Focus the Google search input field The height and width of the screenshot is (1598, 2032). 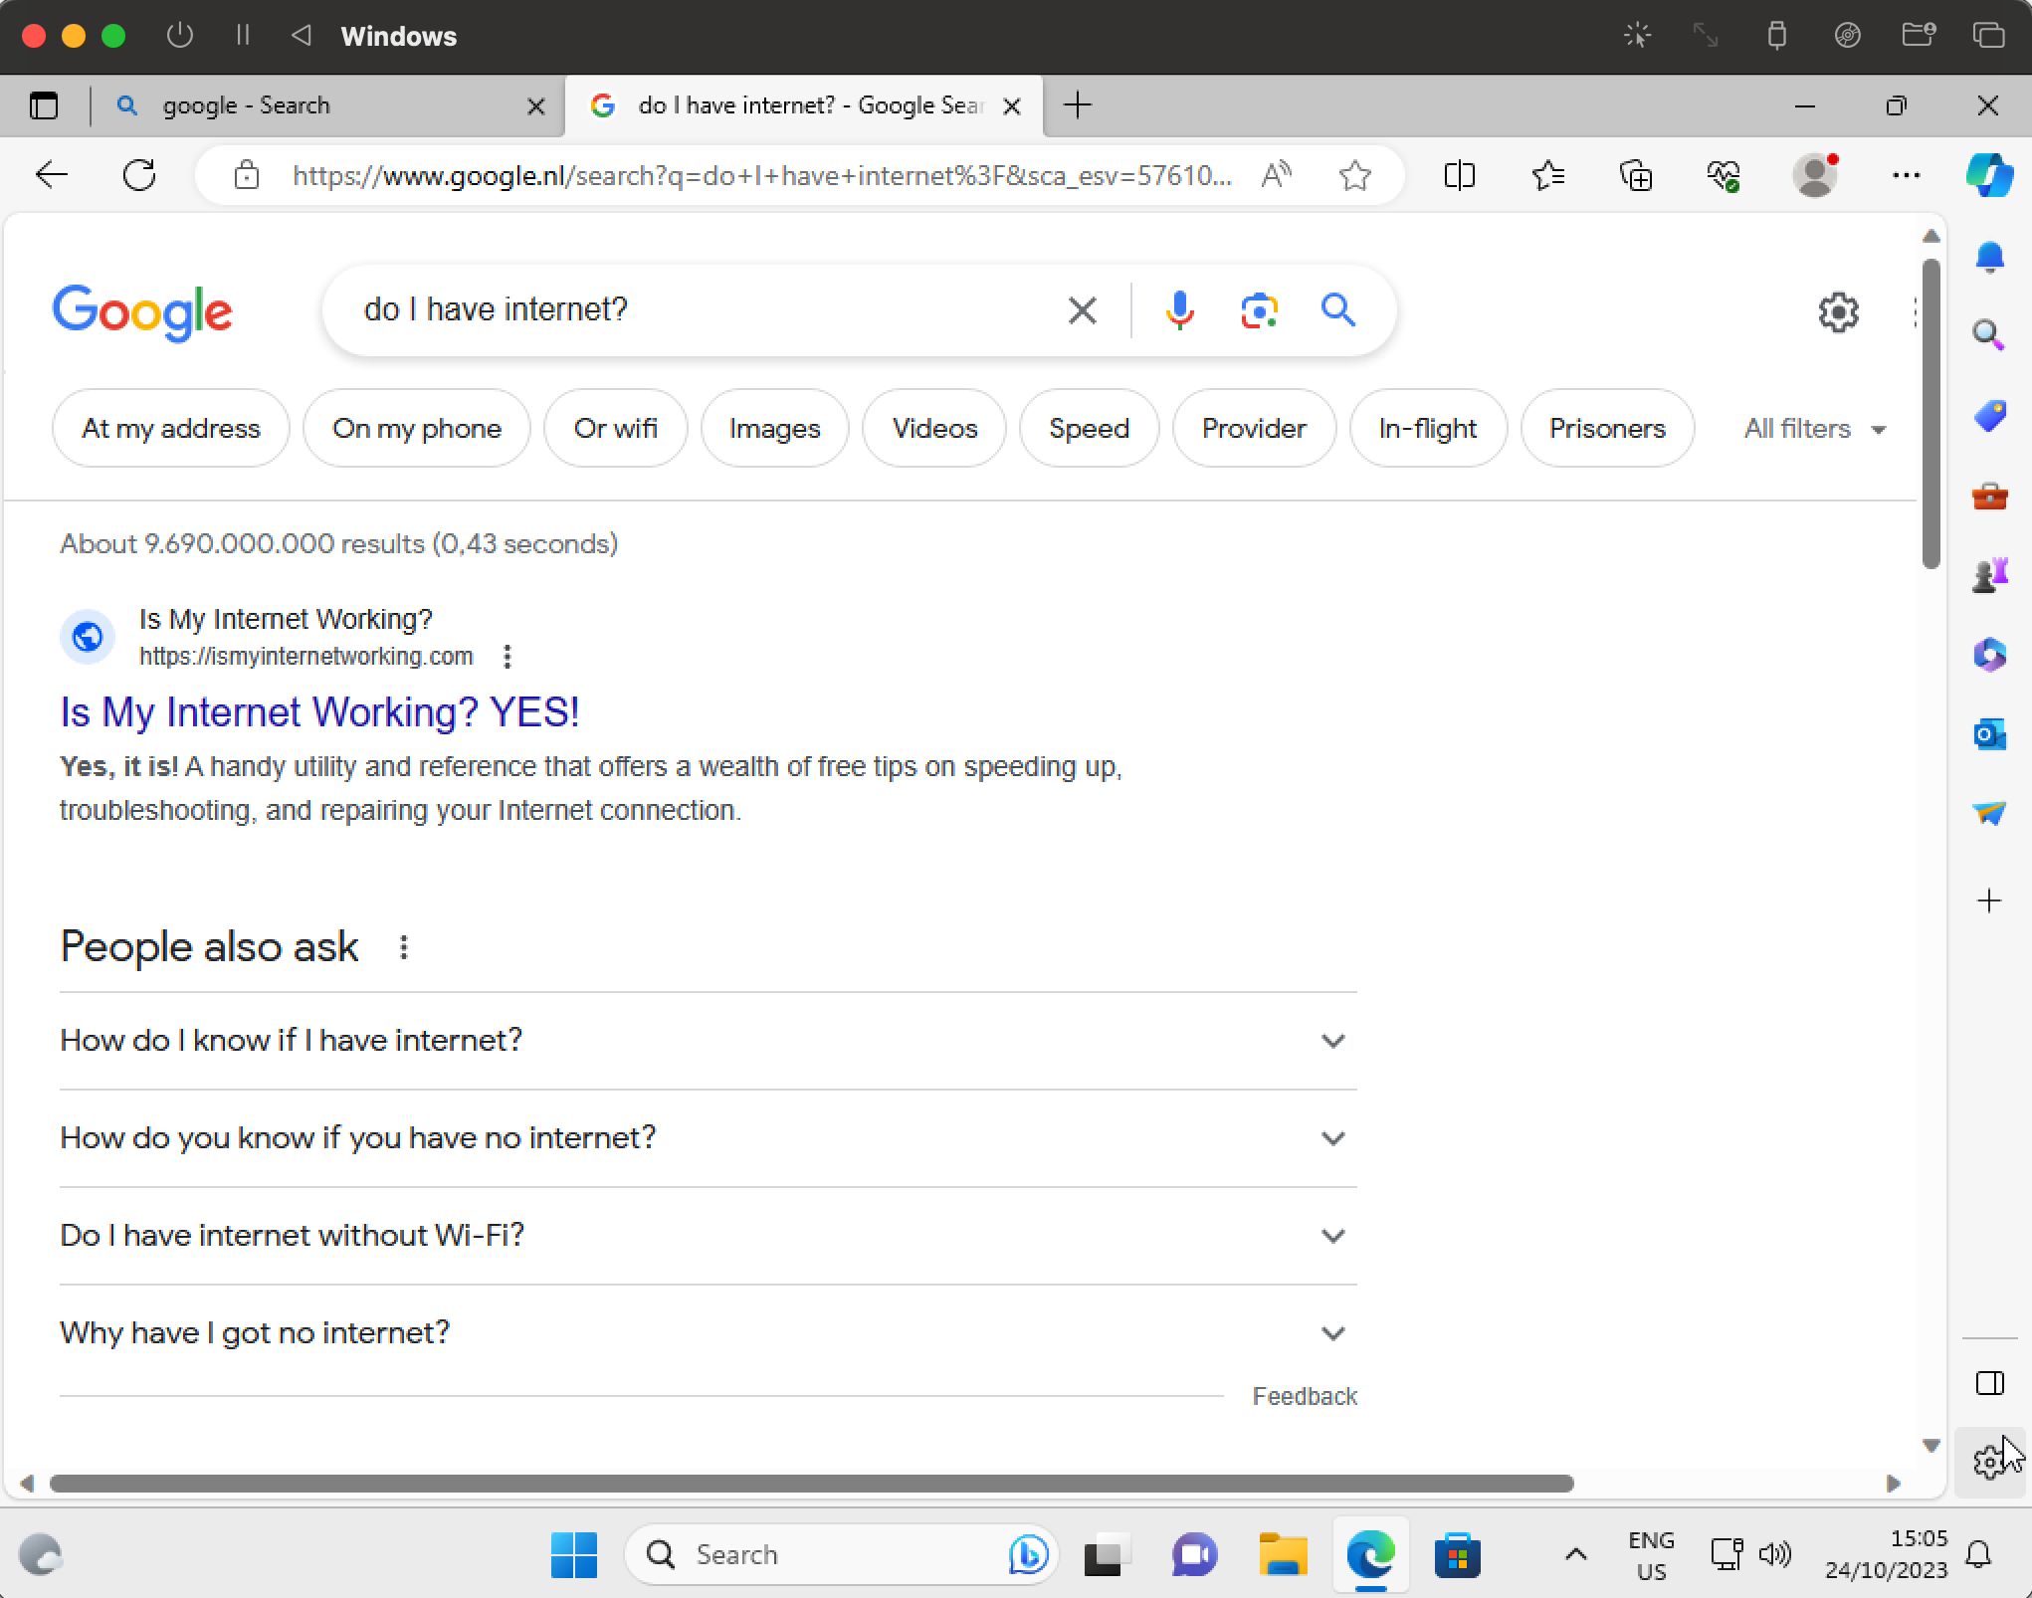[x=702, y=310]
